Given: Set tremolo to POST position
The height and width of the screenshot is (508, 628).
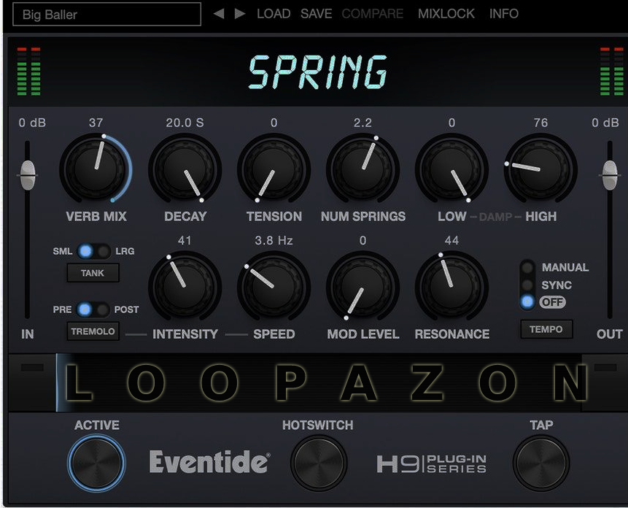Looking at the screenshot, I should (x=103, y=309).
